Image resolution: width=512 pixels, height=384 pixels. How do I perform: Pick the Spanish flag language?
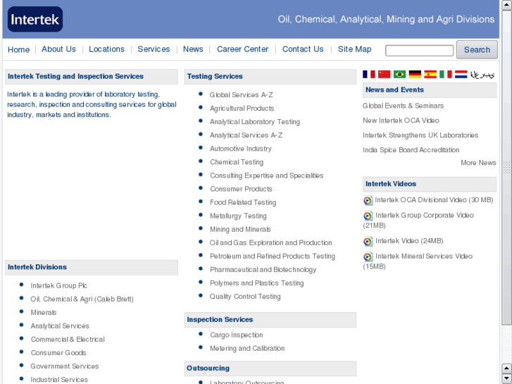pos(430,74)
